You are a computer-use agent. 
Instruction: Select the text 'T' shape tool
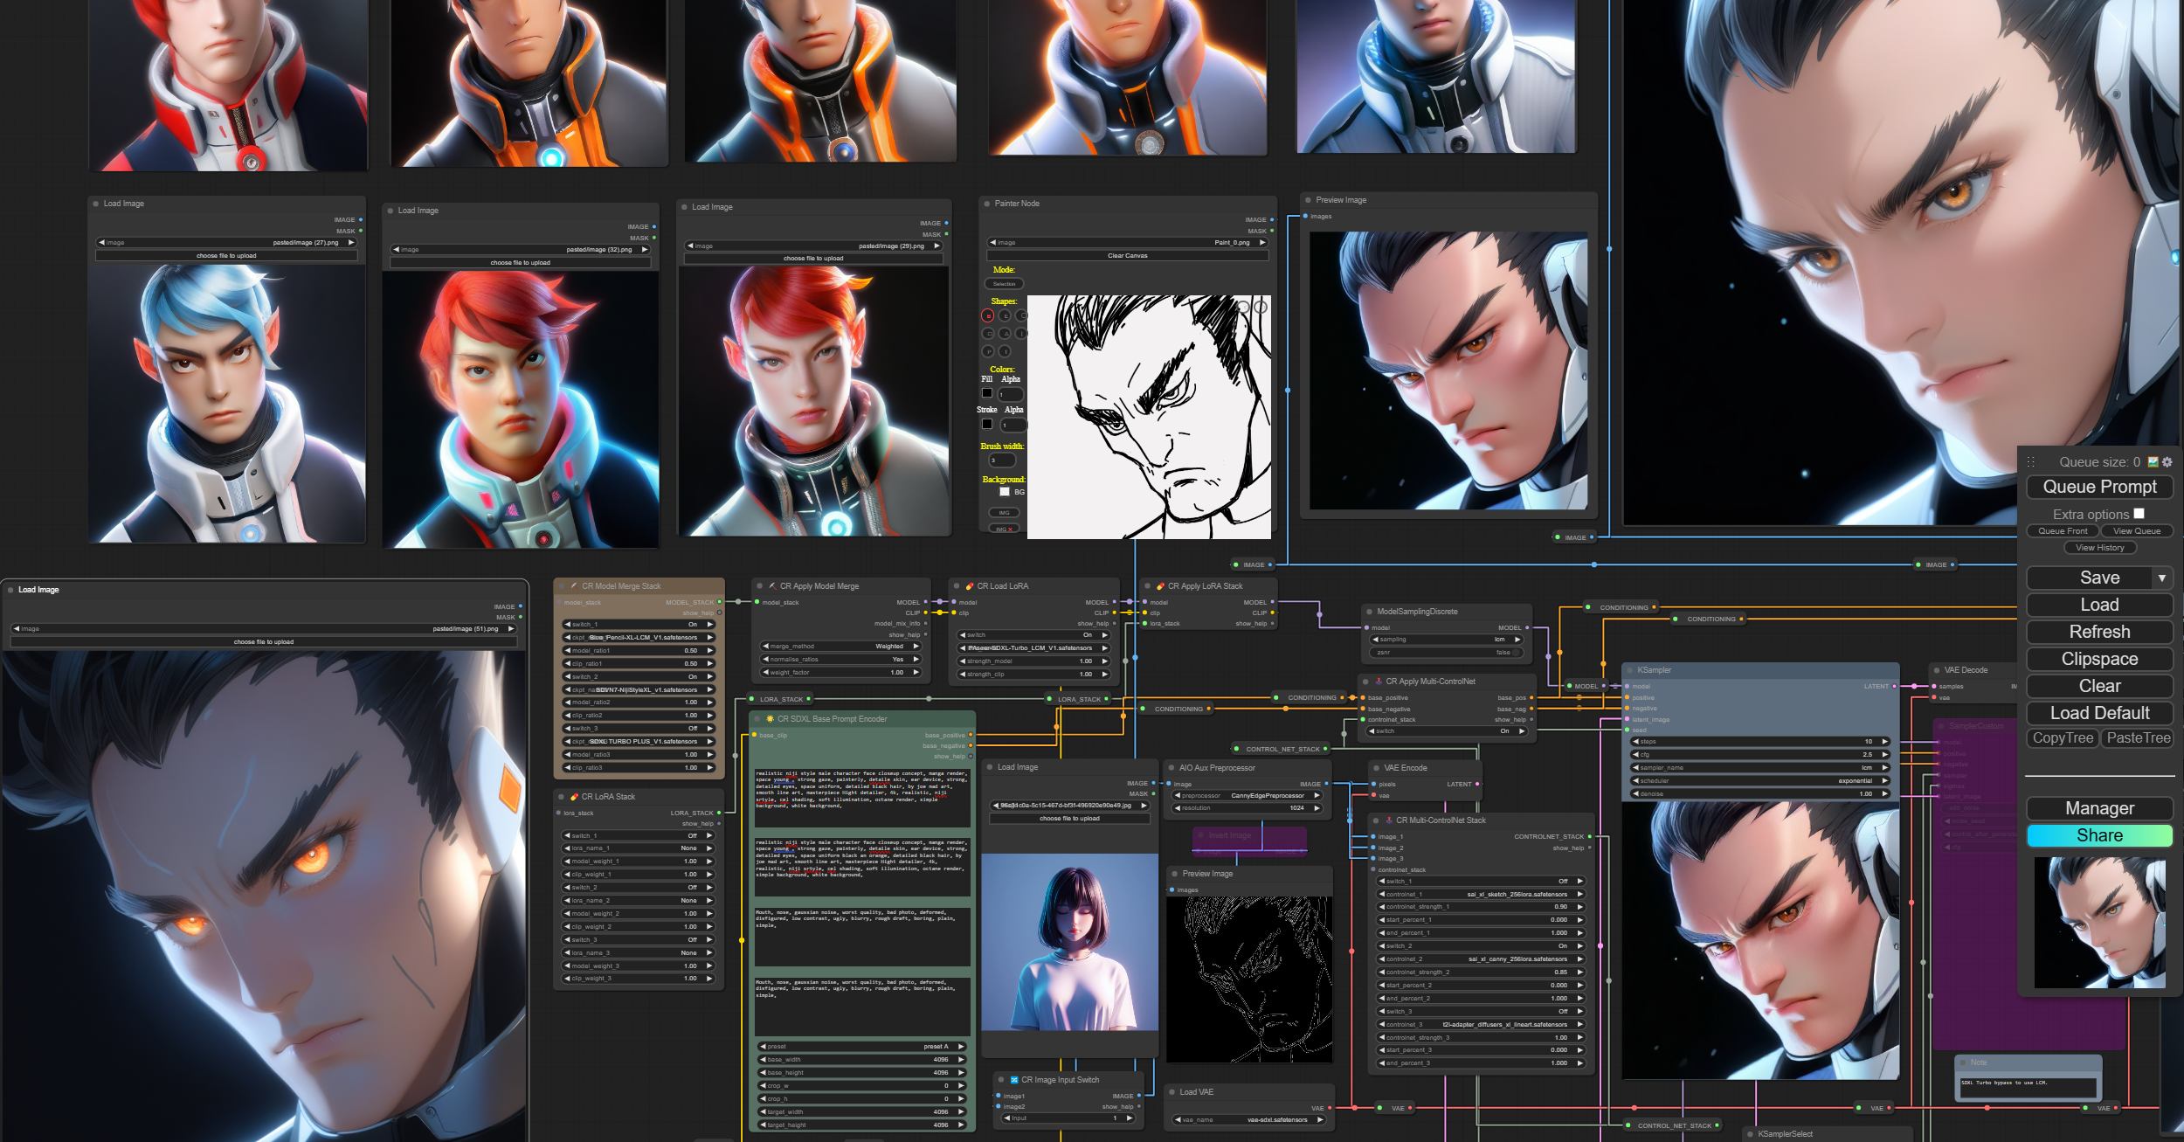pyautogui.click(x=1005, y=351)
